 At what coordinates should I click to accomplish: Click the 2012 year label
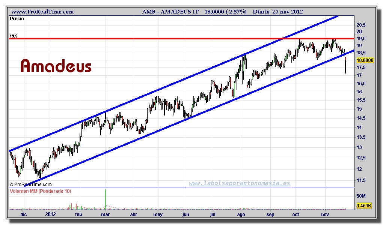pyautogui.click(x=51, y=214)
